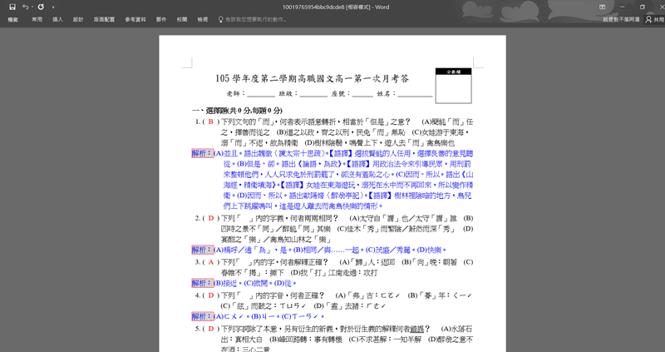Click the document title 105 學年度第二學期高職國文
Viewport: 665px width, 352px height.
(313, 78)
